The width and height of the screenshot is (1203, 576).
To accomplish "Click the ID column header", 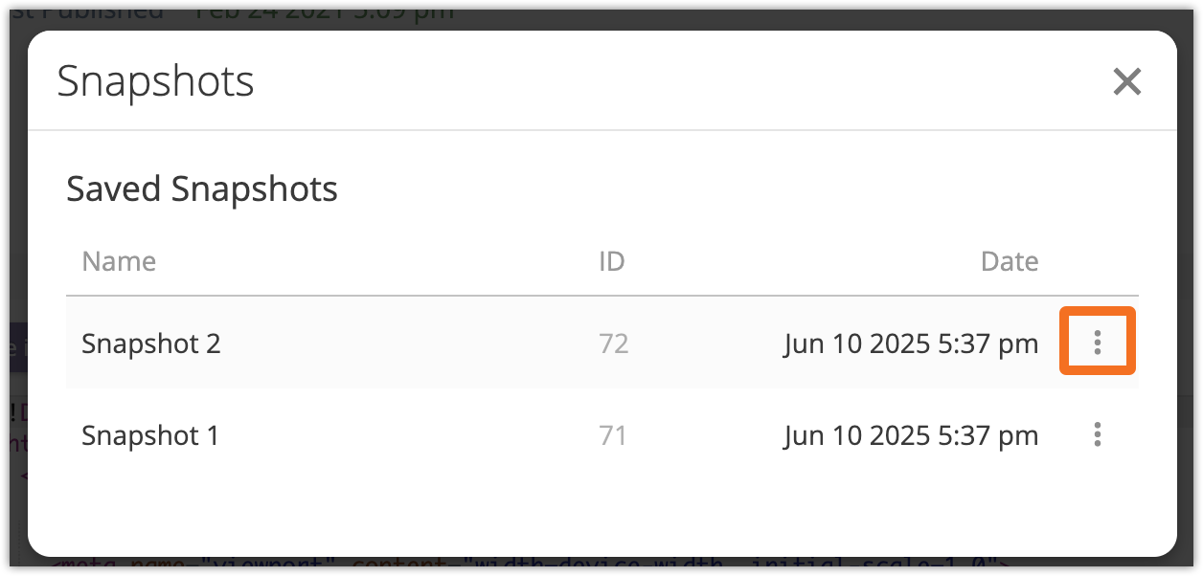I will tap(611, 261).
